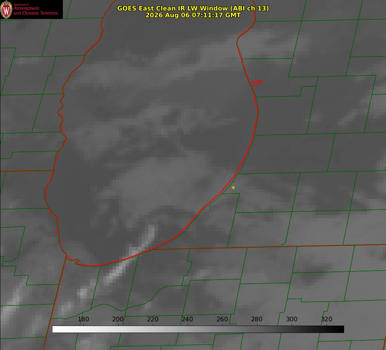Select the 300 colorbar tick label
The image size is (386, 350).
tap(291, 319)
